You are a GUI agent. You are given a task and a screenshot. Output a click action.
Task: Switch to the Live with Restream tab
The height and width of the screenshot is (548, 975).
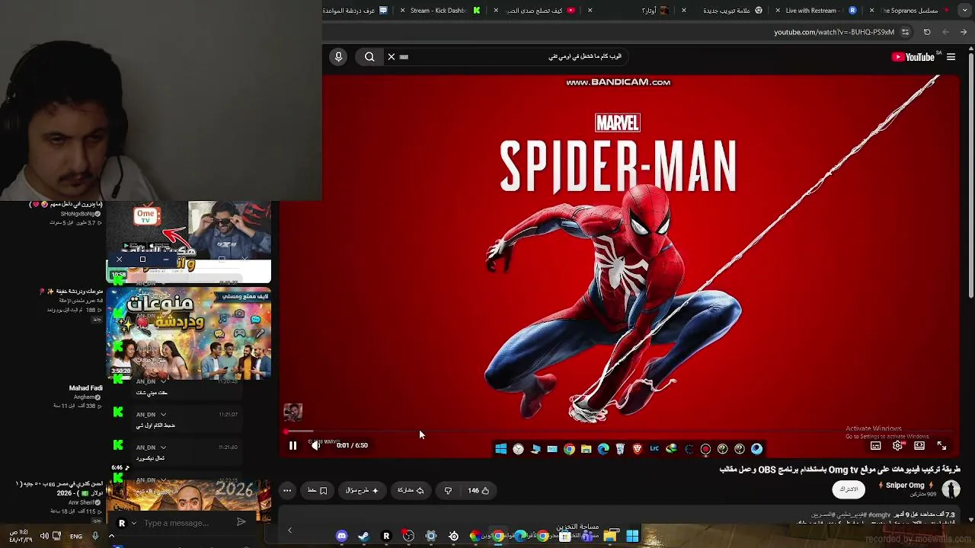817,11
